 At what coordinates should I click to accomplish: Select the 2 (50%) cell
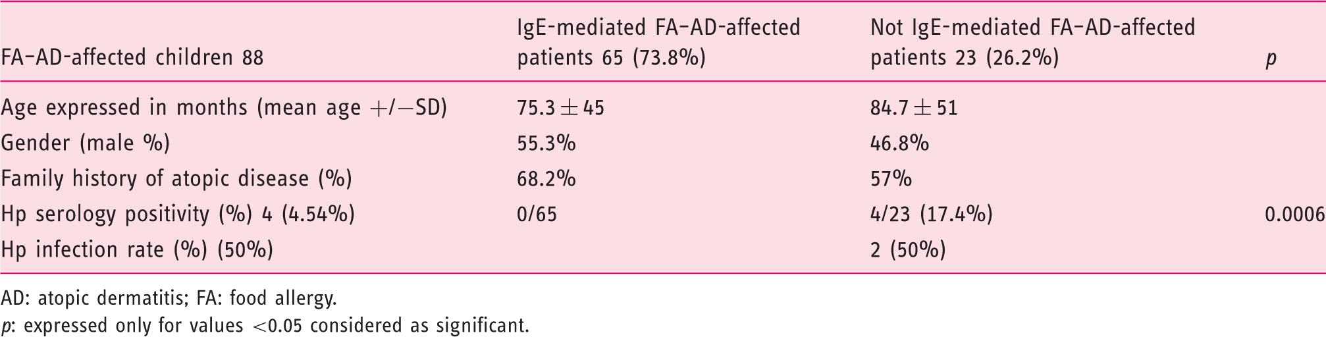(x=908, y=250)
